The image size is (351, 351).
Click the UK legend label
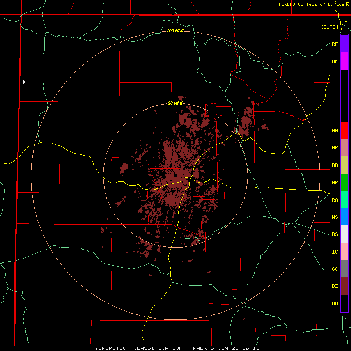coord(335,61)
